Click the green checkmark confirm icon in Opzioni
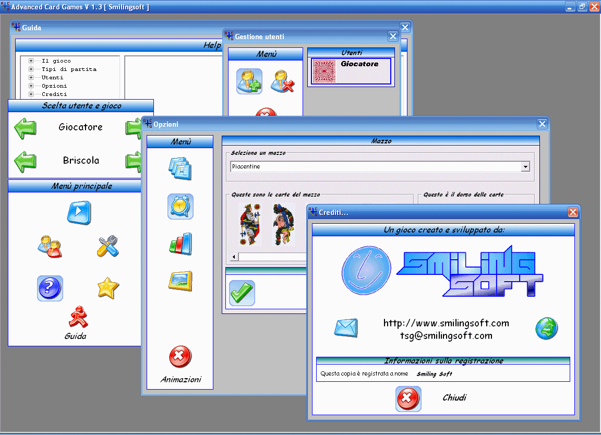This screenshot has width=601, height=435. (242, 293)
